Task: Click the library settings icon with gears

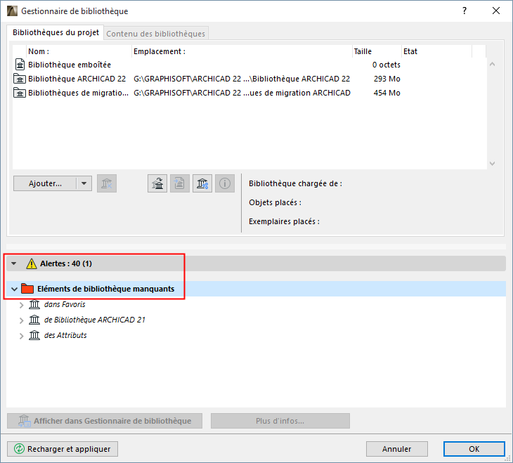Action: coord(202,183)
